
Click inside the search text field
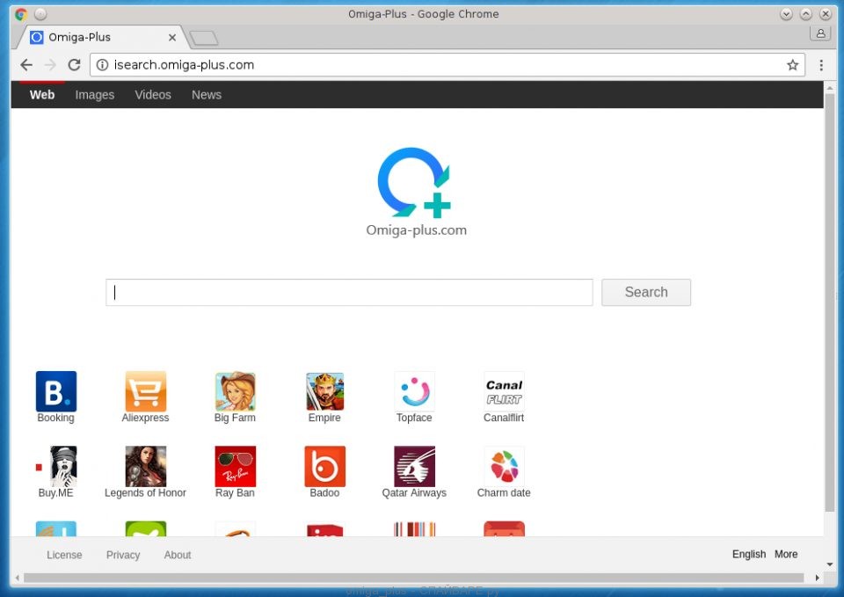(349, 293)
